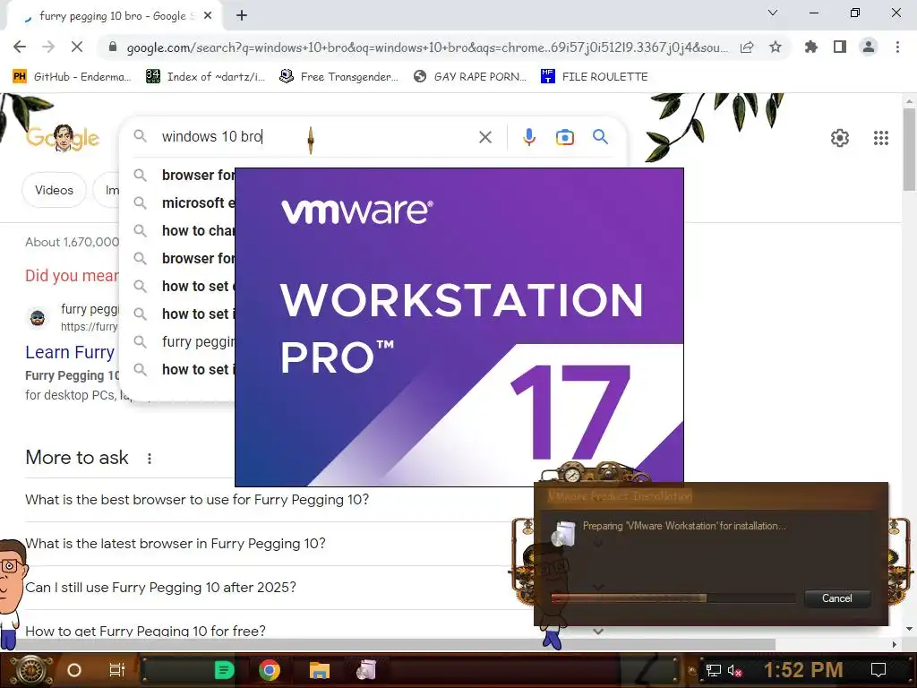Stop loading the current page
The image size is (917, 688).
(77, 47)
